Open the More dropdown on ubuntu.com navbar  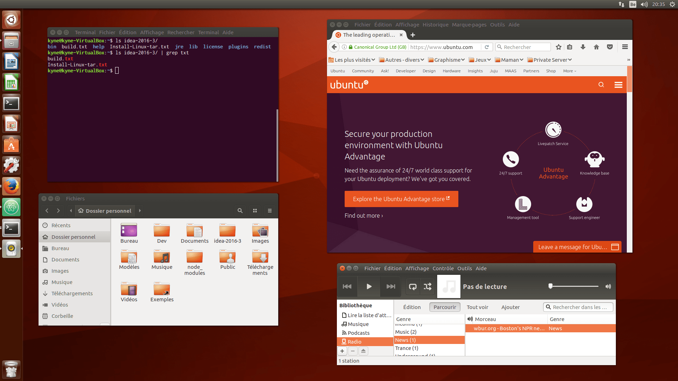click(x=569, y=71)
